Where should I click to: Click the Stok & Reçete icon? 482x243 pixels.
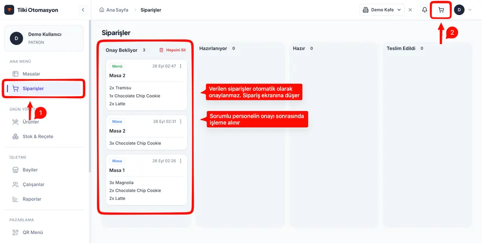coord(16,137)
